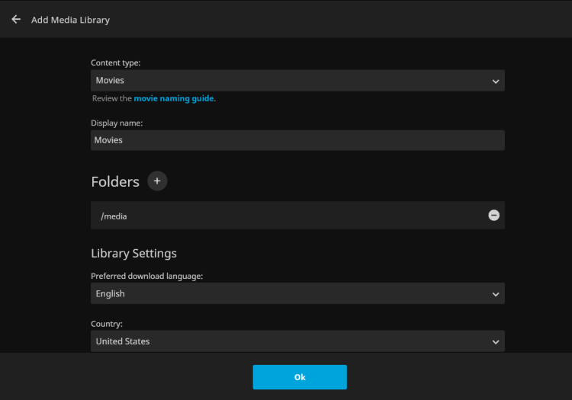Screen dimensions: 572x400
Task: Open the movie naming guide link
Action: [174, 98]
